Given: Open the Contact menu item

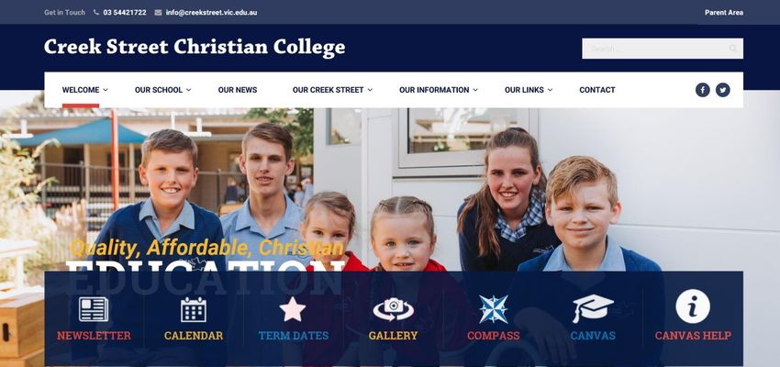Looking at the screenshot, I should pyautogui.click(x=597, y=90).
